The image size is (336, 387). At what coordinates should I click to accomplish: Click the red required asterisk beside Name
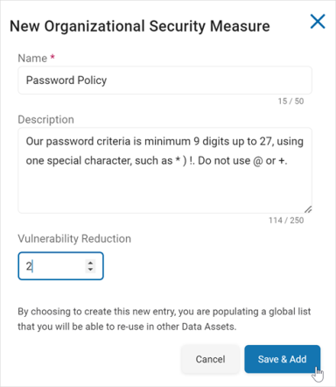tap(52, 57)
